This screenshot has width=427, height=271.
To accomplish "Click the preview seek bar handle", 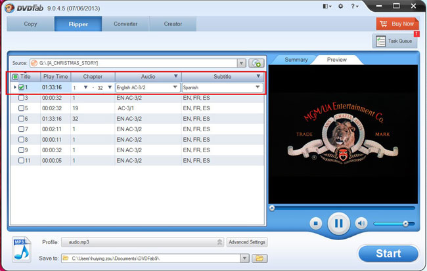I will coord(272,208).
